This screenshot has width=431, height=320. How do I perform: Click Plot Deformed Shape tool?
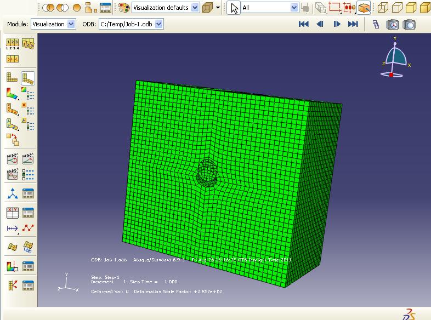click(28, 78)
